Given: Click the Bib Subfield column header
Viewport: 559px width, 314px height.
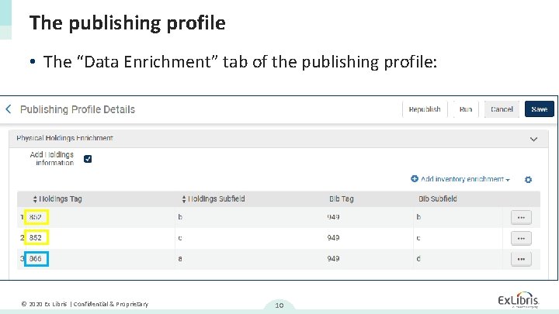Looking at the screenshot, I should coord(437,199).
